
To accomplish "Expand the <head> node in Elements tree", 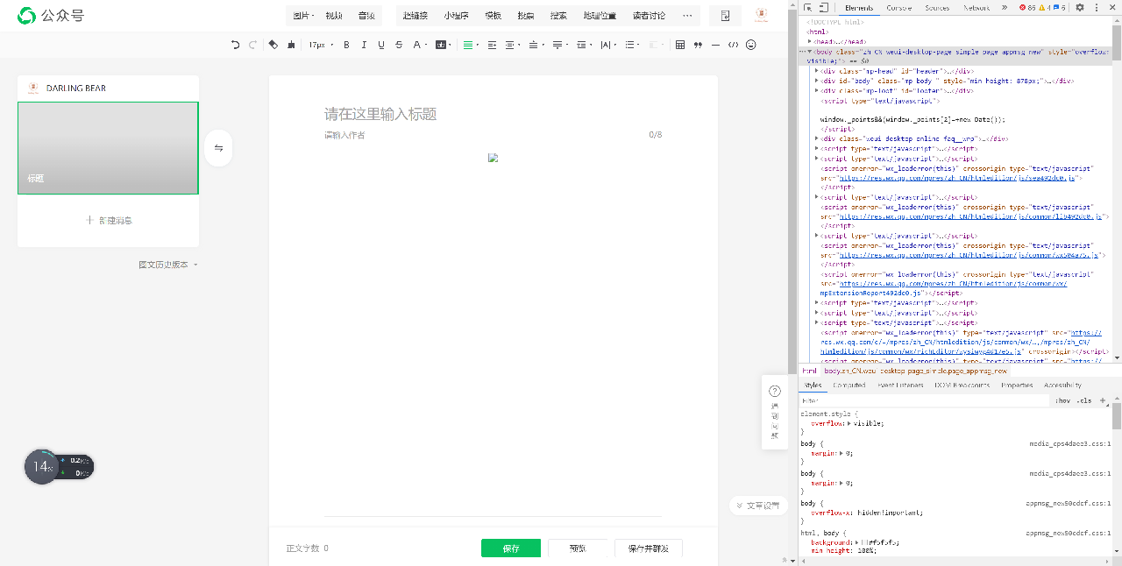I will point(810,41).
